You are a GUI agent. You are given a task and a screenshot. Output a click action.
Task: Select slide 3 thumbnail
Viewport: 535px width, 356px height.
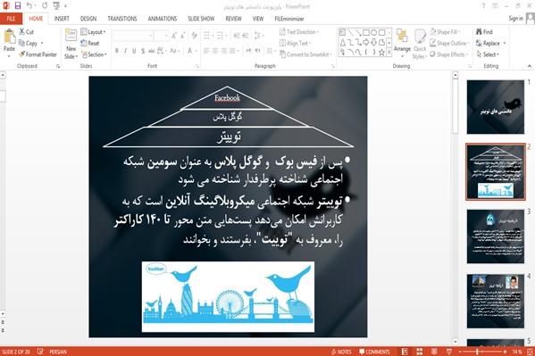pyautogui.click(x=496, y=236)
